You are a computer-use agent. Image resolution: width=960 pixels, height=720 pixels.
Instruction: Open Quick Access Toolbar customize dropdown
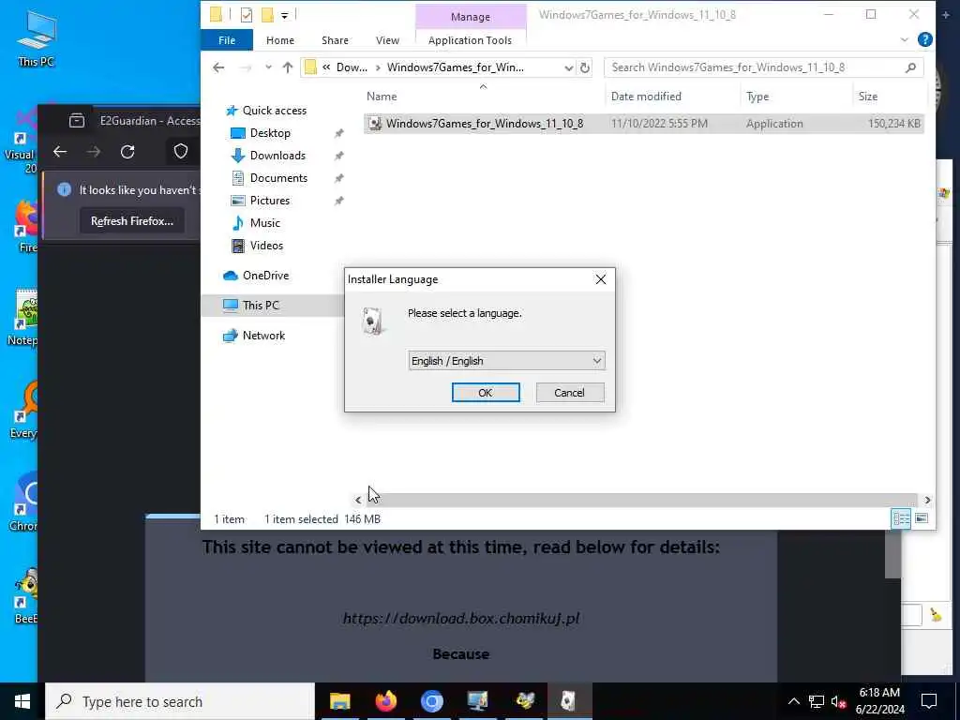[x=285, y=15]
